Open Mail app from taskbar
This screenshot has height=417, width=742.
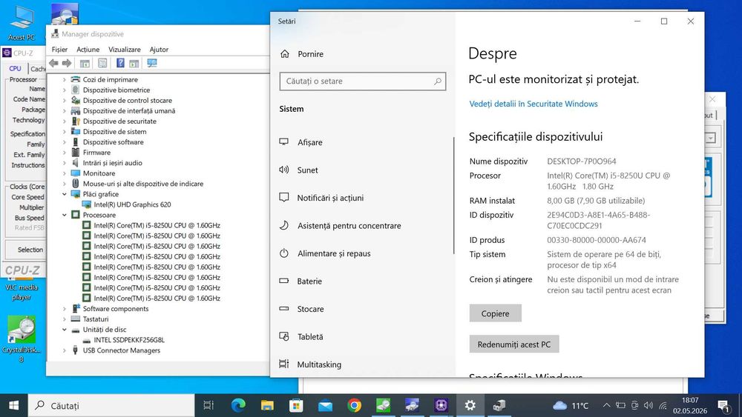pyautogui.click(x=325, y=405)
